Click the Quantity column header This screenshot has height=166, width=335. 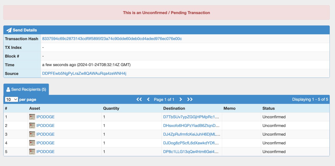[x=111, y=108]
